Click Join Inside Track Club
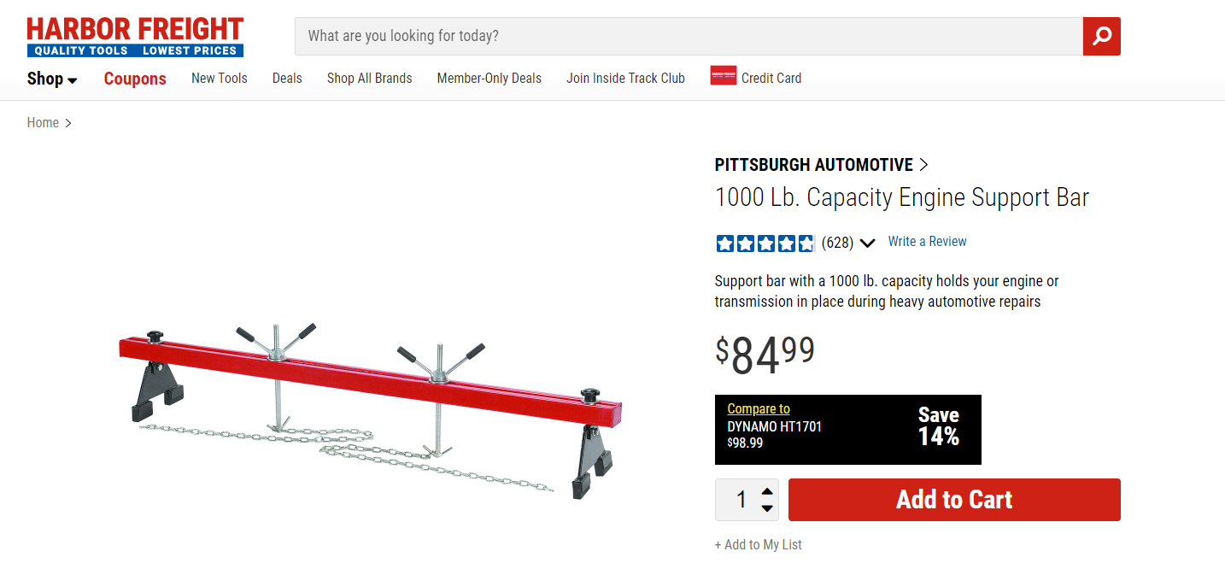The width and height of the screenshot is (1225, 575). click(x=625, y=78)
